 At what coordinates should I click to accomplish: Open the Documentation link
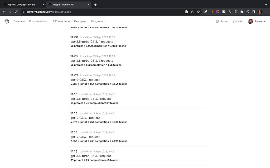pos(38,21)
